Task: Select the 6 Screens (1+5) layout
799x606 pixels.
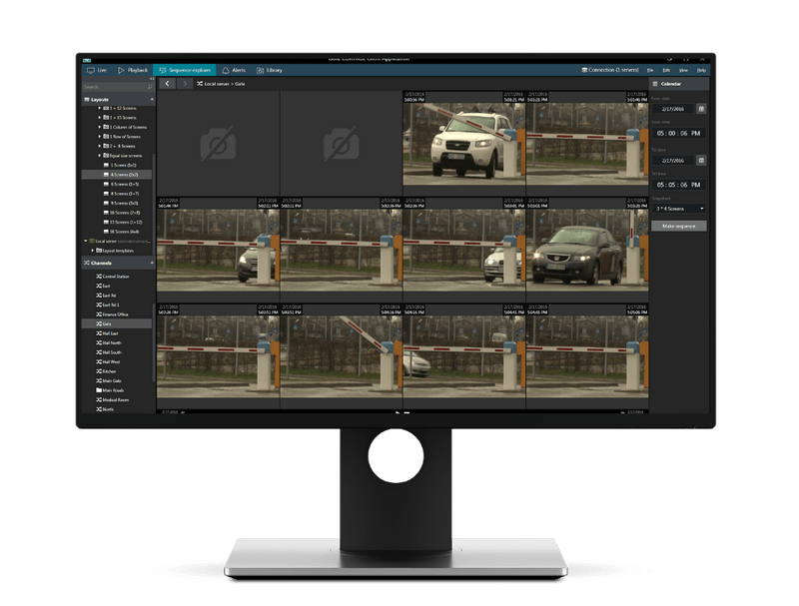Action: pyautogui.click(x=121, y=185)
